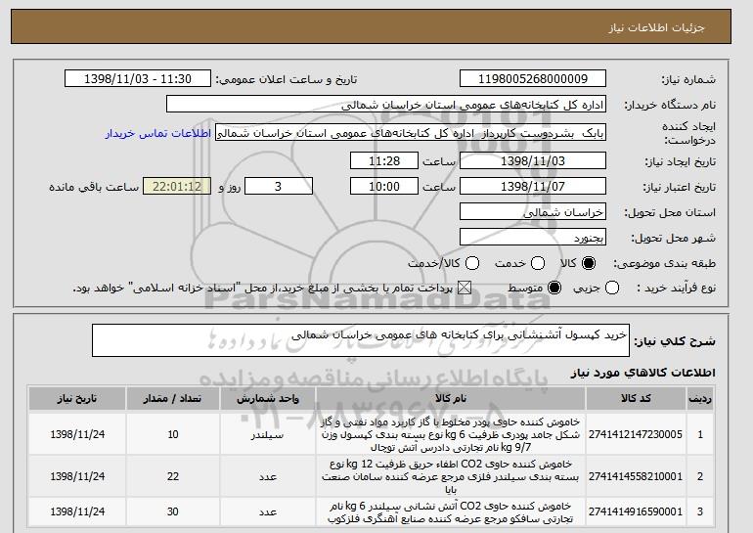This screenshot has height=533, width=753.
Task: Choose the کالا/خدمت radio option
Action: pyautogui.click(x=472, y=263)
